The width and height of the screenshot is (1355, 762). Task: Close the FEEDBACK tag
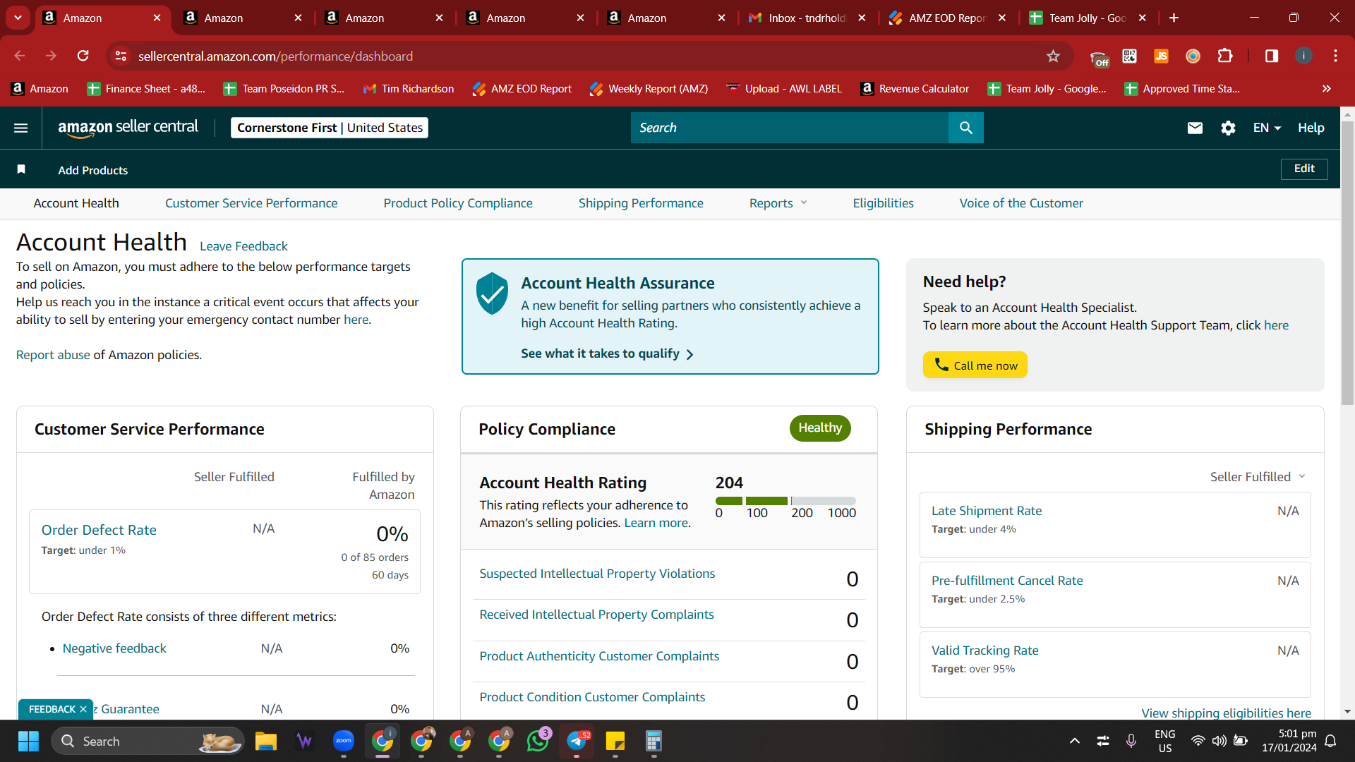pyautogui.click(x=83, y=709)
